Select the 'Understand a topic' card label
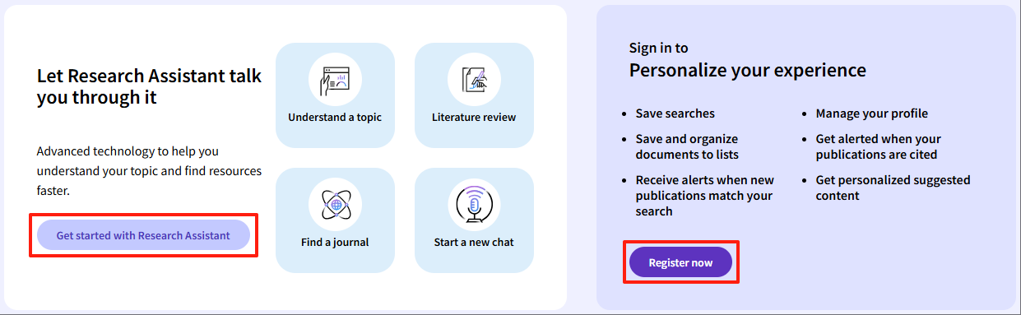The width and height of the screenshot is (1021, 315). click(335, 117)
